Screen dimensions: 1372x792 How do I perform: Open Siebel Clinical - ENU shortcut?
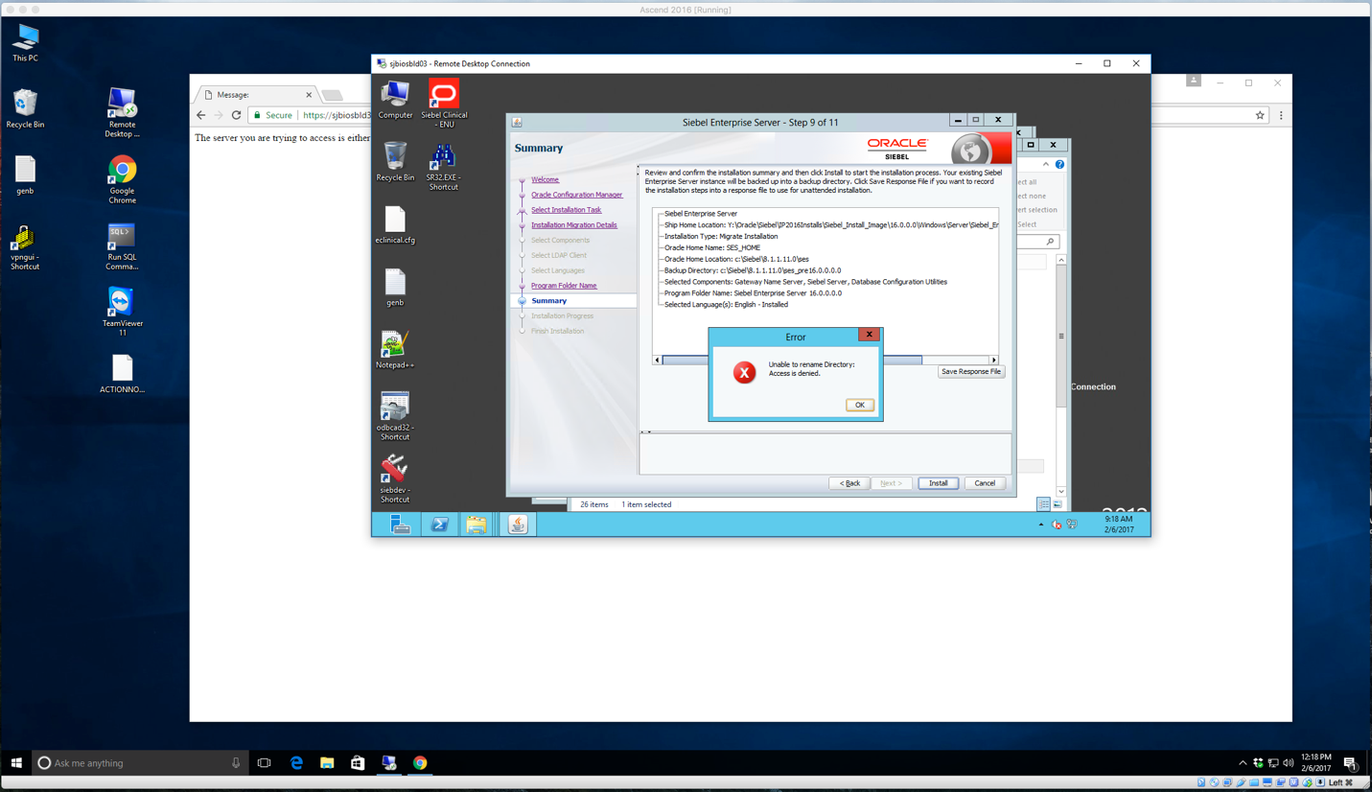[444, 104]
